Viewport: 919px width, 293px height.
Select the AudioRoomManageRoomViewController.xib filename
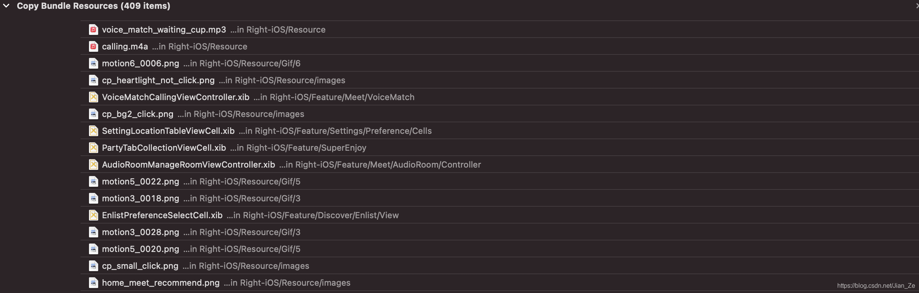189,165
